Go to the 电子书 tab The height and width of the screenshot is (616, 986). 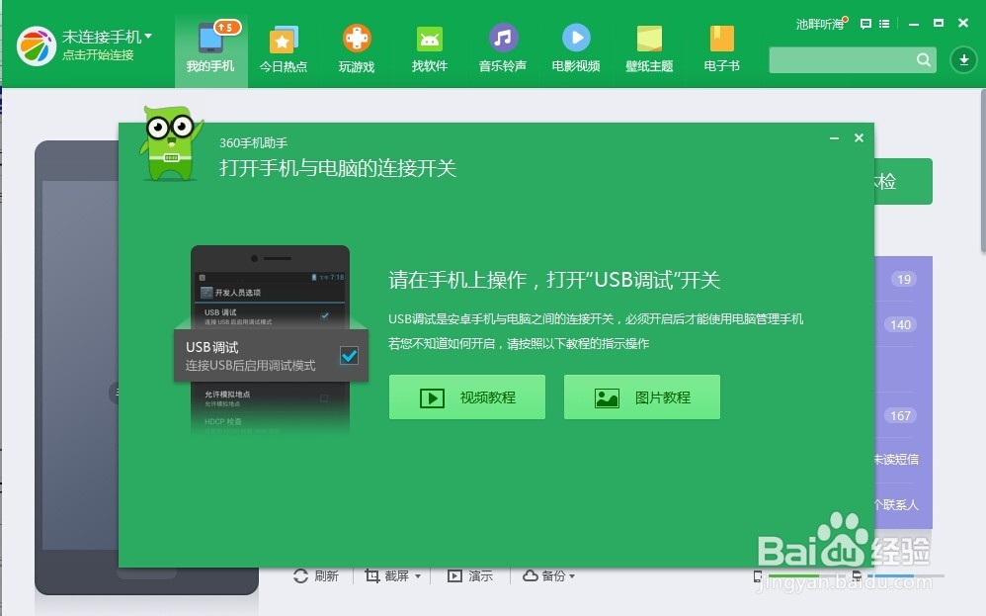click(722, 50)
